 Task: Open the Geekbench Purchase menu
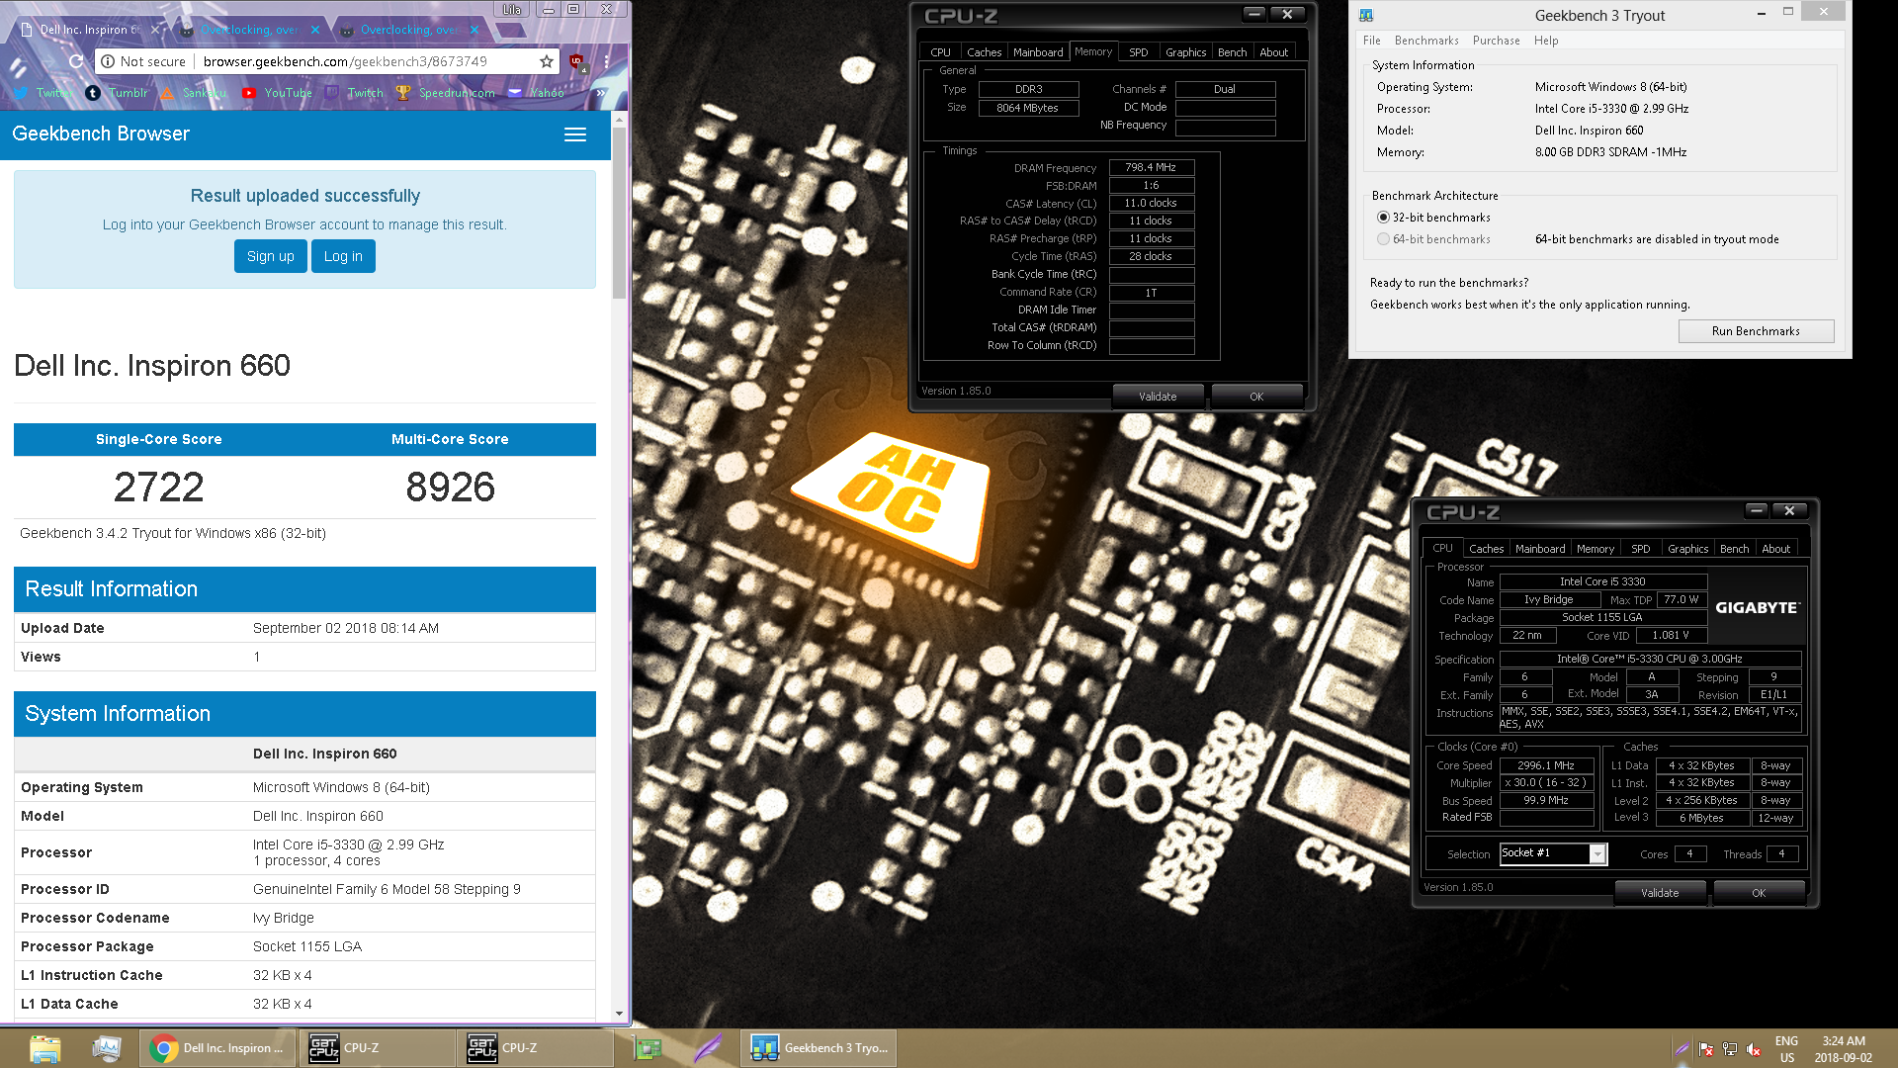1497,41
